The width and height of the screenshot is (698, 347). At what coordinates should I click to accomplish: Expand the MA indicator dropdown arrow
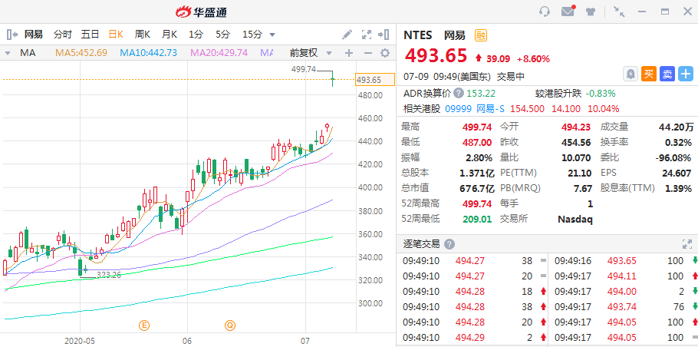click(8, 53)
